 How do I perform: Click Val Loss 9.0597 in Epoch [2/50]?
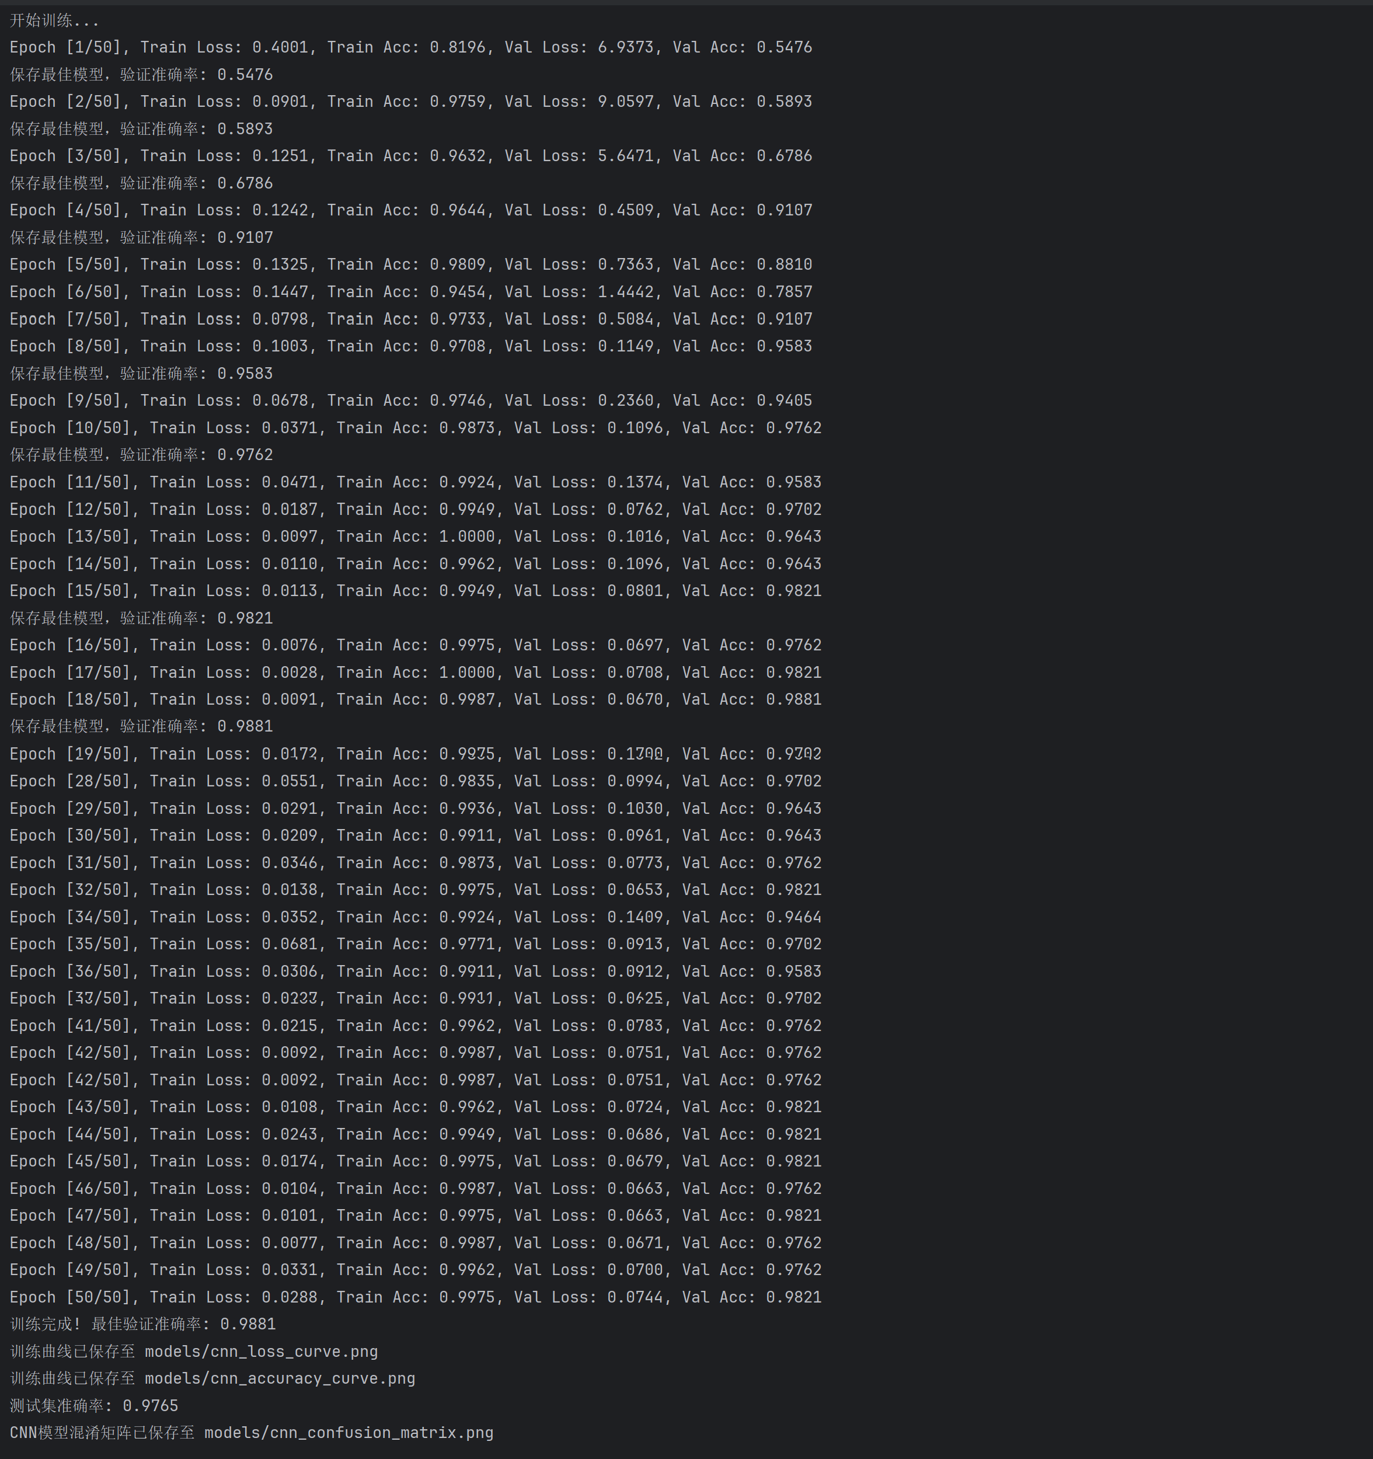tap(625, 101)
